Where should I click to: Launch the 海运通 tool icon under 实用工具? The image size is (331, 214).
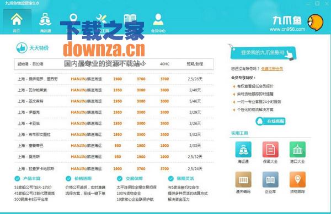pyautogui.click(x=243, y=150)
